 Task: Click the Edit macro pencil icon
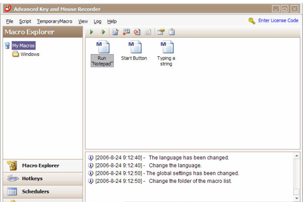click(x=115, y=32)
